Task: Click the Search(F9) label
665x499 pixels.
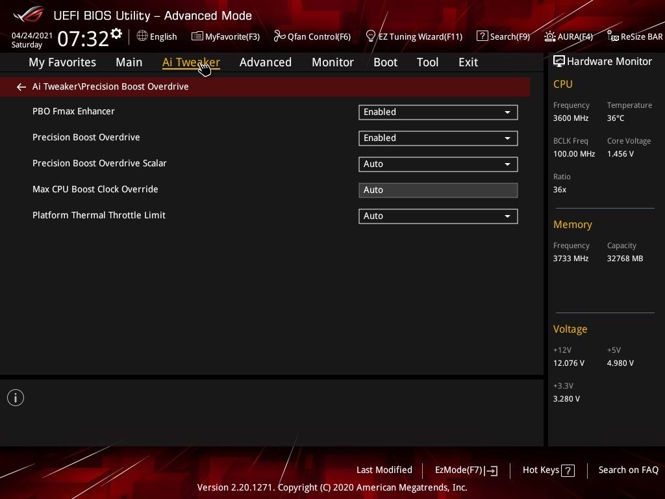Action: coord(510,37)
